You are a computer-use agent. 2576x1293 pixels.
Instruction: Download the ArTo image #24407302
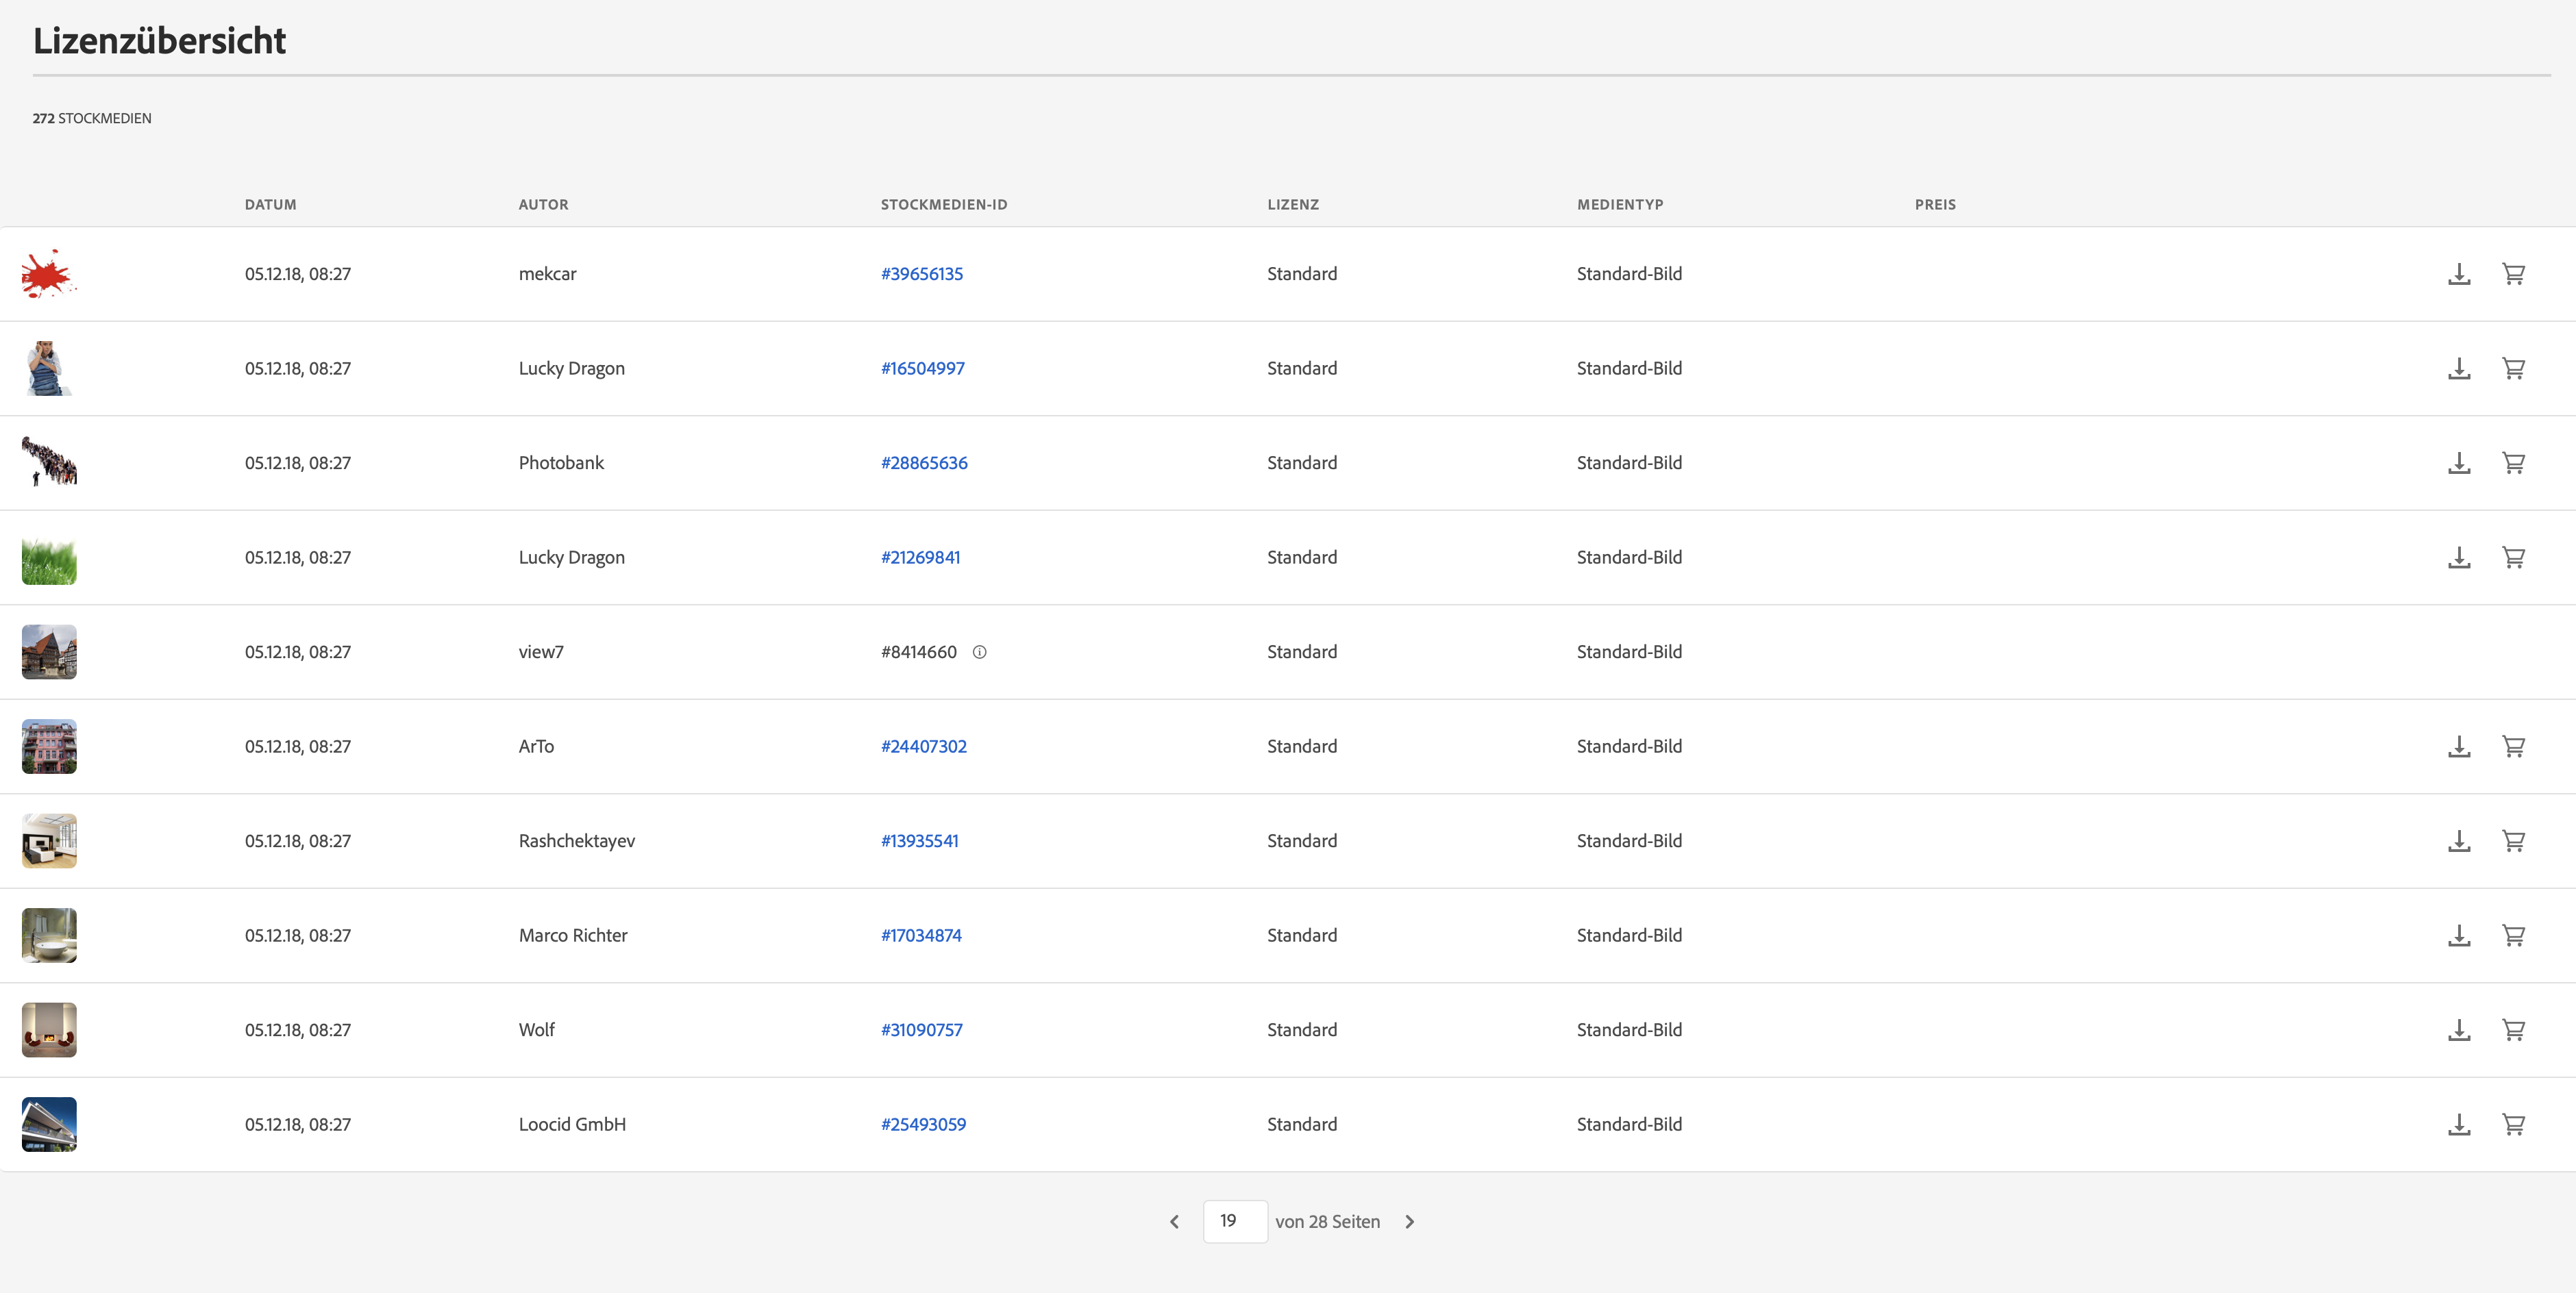[x=2459, y=746]
